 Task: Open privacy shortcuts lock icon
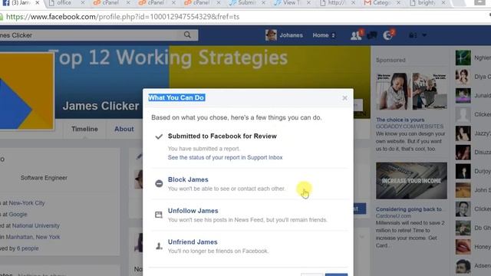(413, 35)
